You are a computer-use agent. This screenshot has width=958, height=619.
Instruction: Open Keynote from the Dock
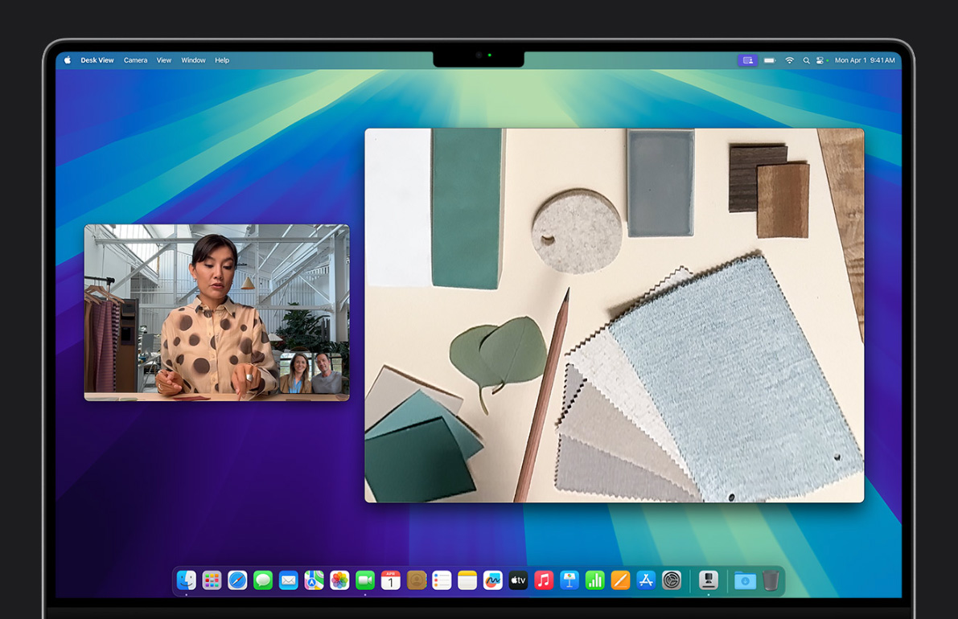[569, 580]
